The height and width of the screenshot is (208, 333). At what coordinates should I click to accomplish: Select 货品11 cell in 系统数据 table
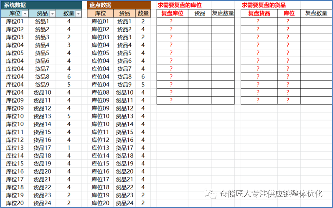42,100
